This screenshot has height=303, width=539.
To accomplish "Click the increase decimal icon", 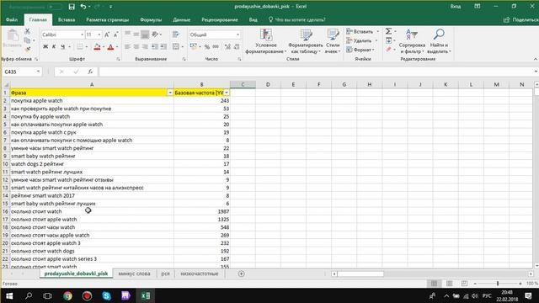I will coord(227,47).
